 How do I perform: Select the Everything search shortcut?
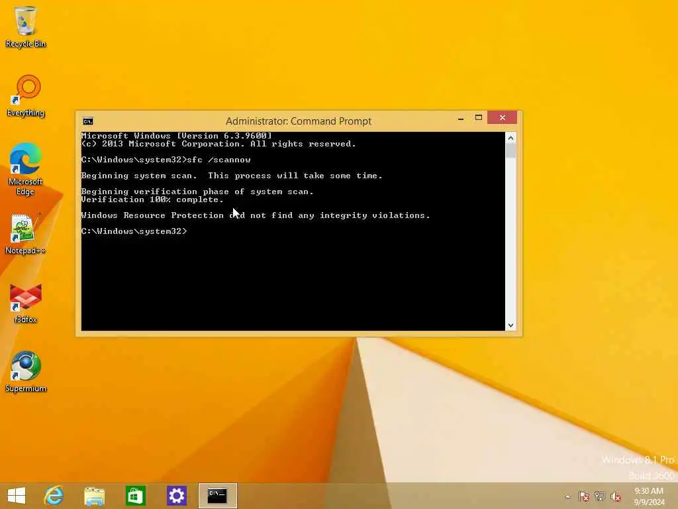(26, 95)
